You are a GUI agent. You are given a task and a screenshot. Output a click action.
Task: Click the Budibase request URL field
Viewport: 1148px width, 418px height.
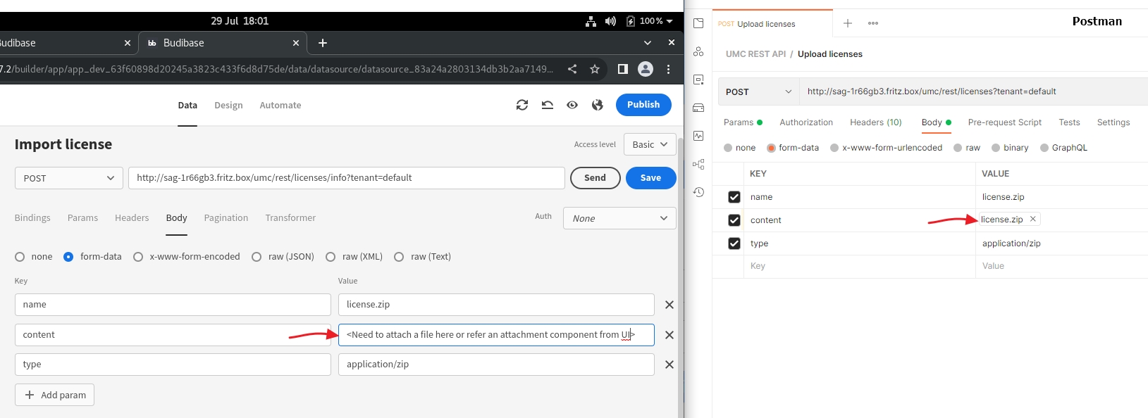point(346,178)
